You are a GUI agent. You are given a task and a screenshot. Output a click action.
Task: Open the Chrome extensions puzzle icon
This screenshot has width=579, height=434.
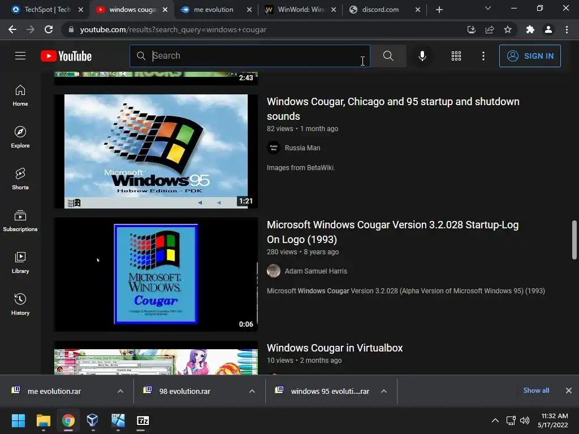coord(530,29)
